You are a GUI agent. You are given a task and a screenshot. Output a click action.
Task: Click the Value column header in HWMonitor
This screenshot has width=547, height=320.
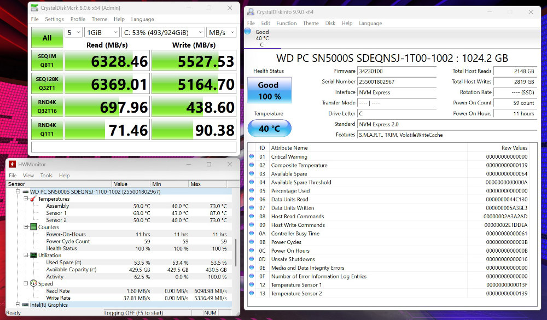(131, 184)
